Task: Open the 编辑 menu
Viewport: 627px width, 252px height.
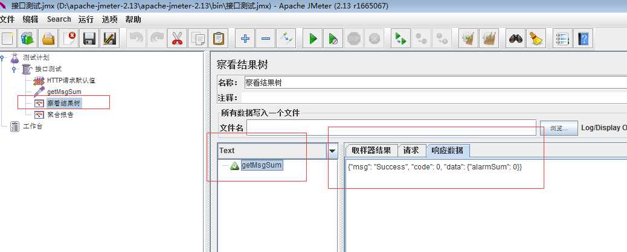Action: (30, 19)
